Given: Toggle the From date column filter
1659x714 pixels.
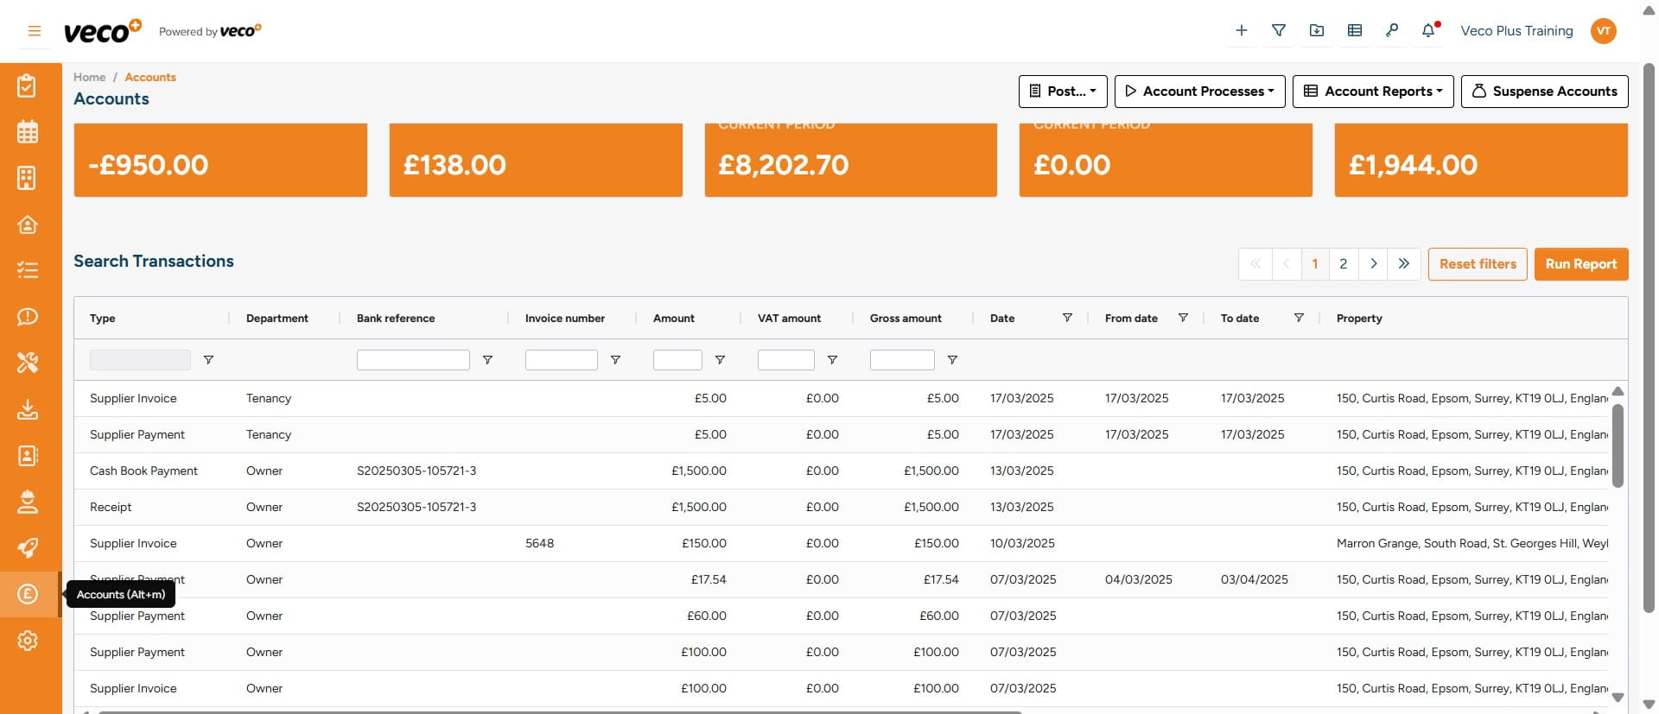Looking at the screenshot, I should [x=1183, y=318].
